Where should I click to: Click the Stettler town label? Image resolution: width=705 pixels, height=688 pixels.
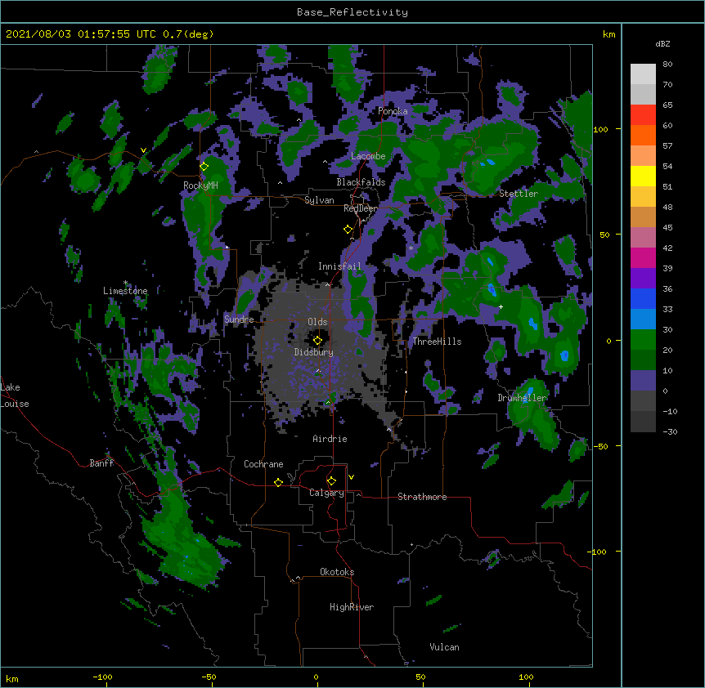[x=519, y=194]
